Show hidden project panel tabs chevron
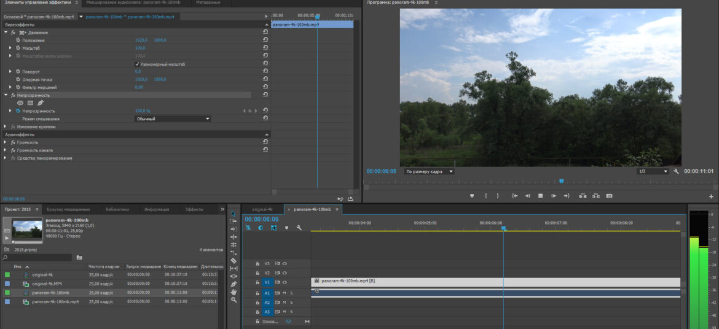The image size is (719, 329). point(222,209)
